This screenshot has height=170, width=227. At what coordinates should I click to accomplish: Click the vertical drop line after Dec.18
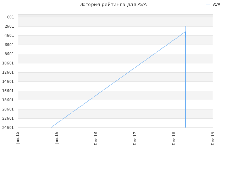click(x=186, y=81)
